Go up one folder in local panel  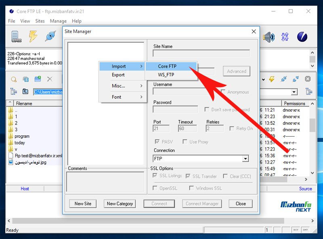(25, 91)
